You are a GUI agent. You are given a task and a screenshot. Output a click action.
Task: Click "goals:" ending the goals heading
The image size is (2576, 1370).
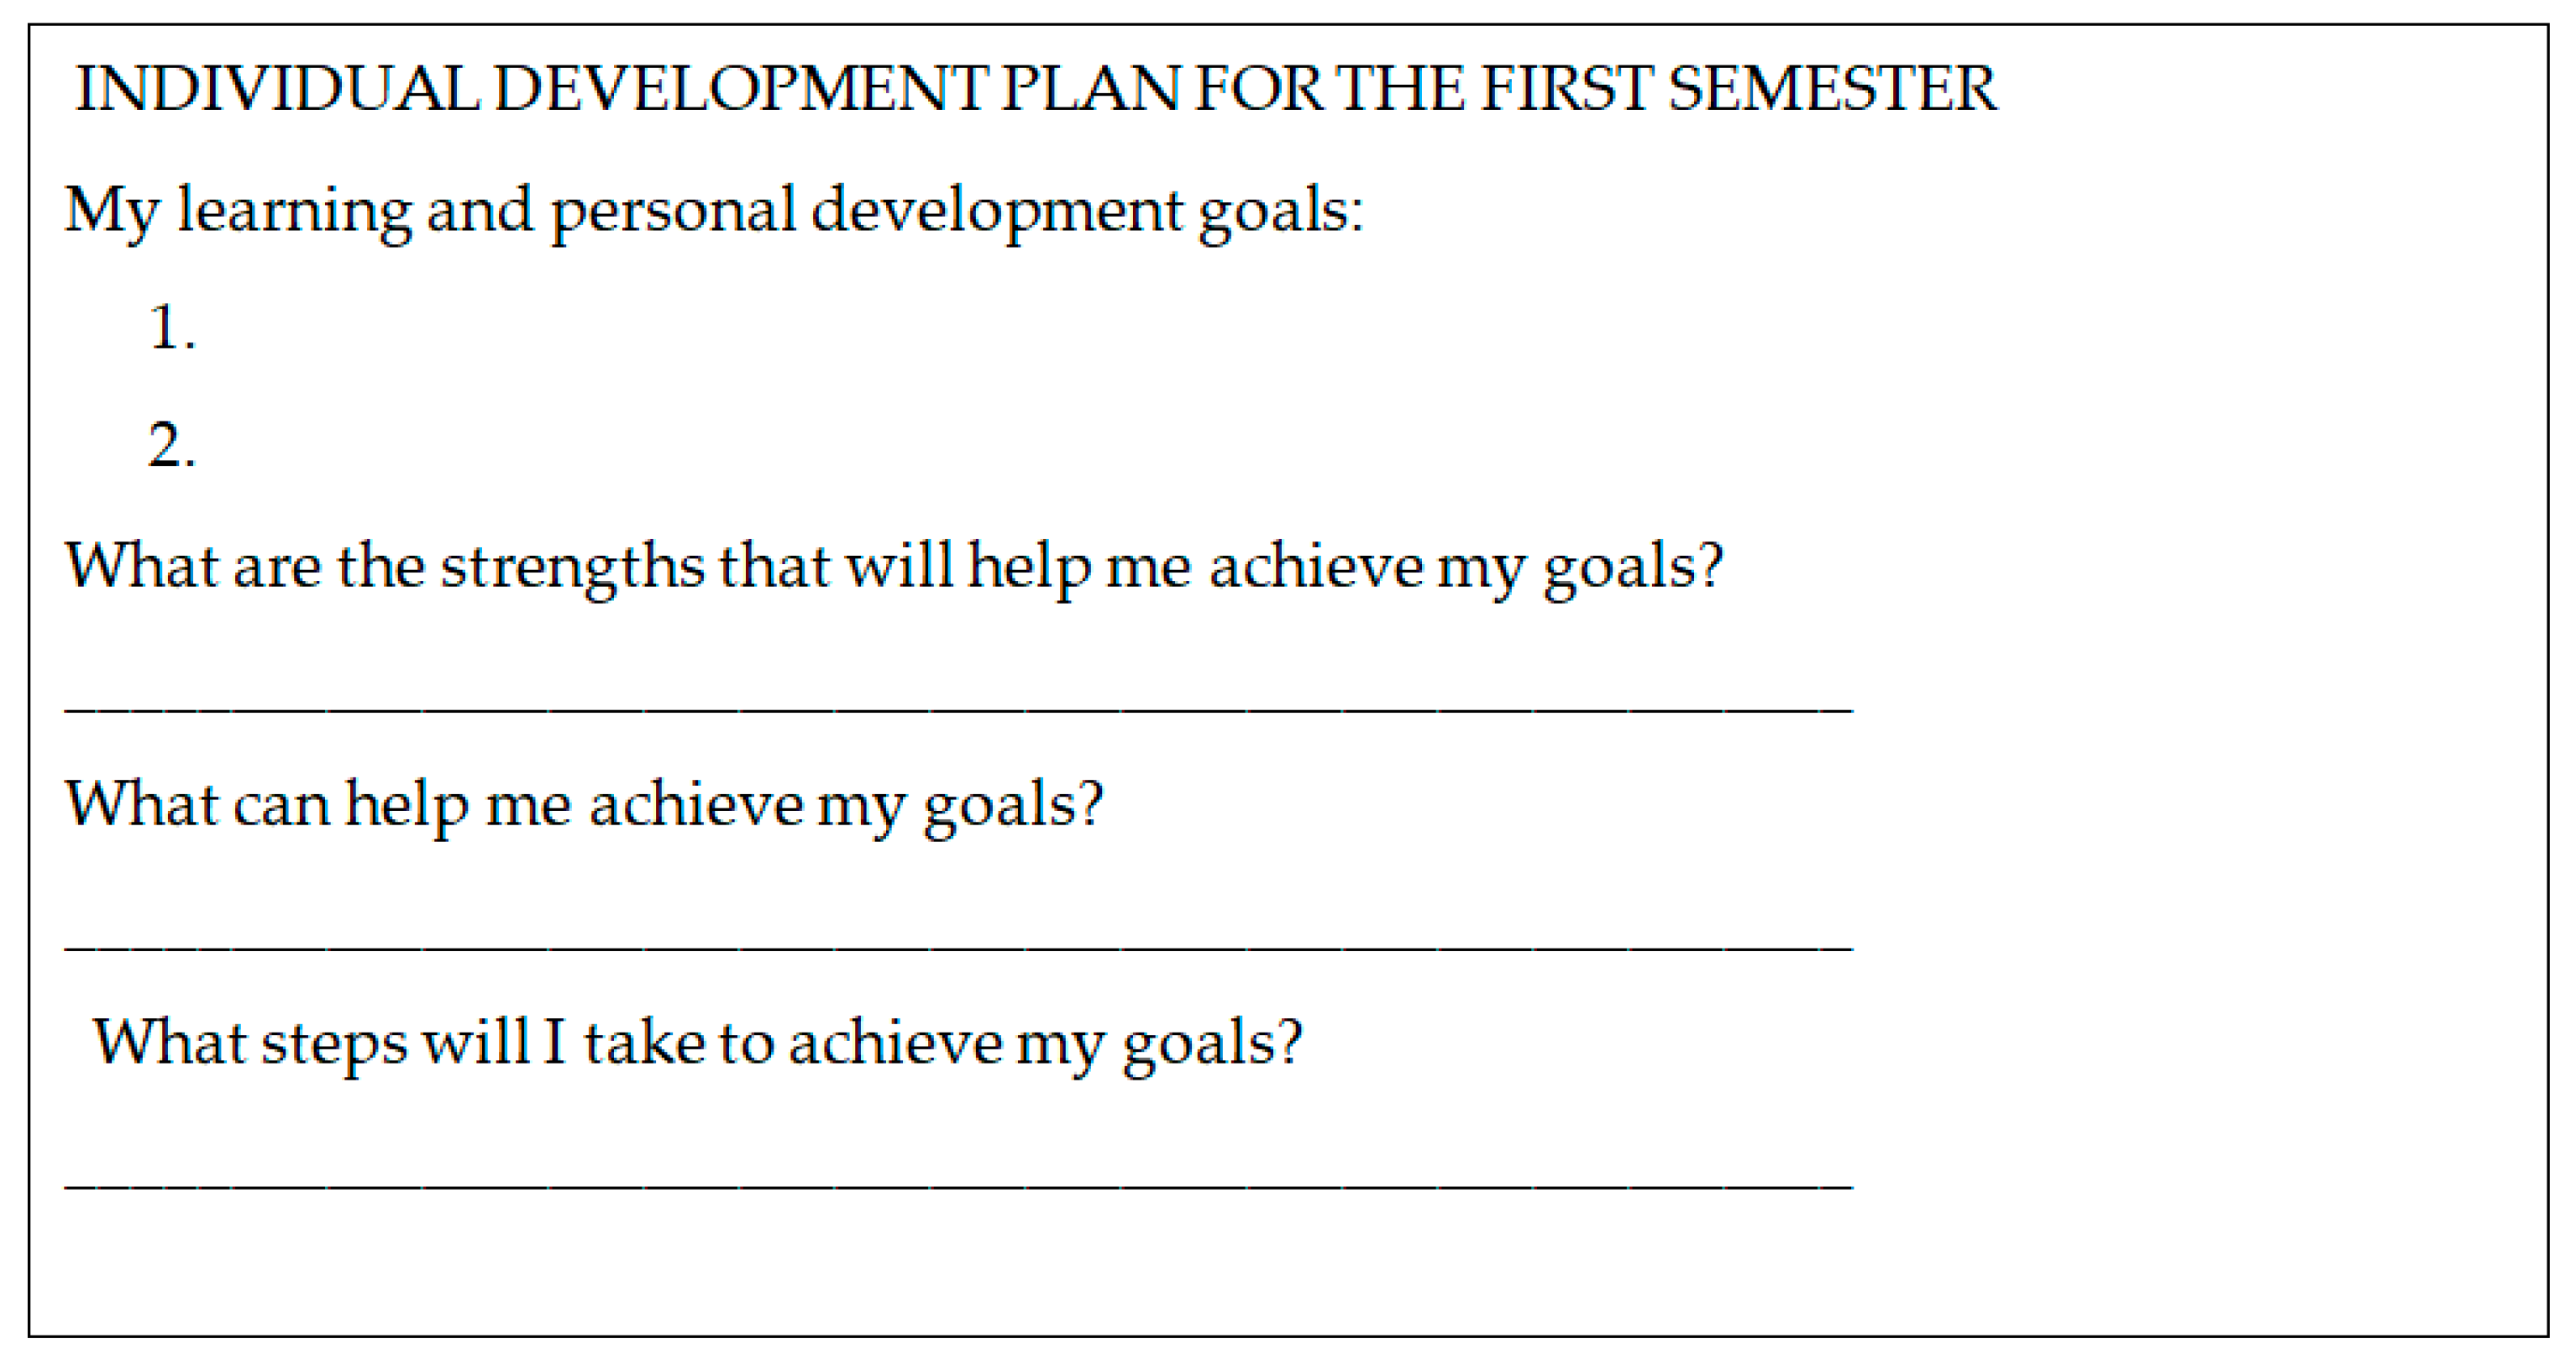tap(1281, 211)
